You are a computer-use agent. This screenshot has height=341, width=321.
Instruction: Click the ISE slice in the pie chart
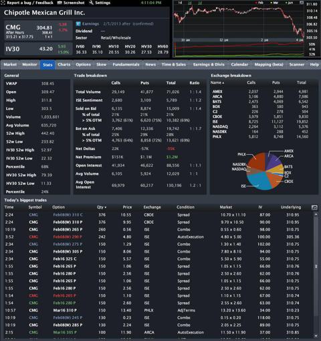[259, 181]
